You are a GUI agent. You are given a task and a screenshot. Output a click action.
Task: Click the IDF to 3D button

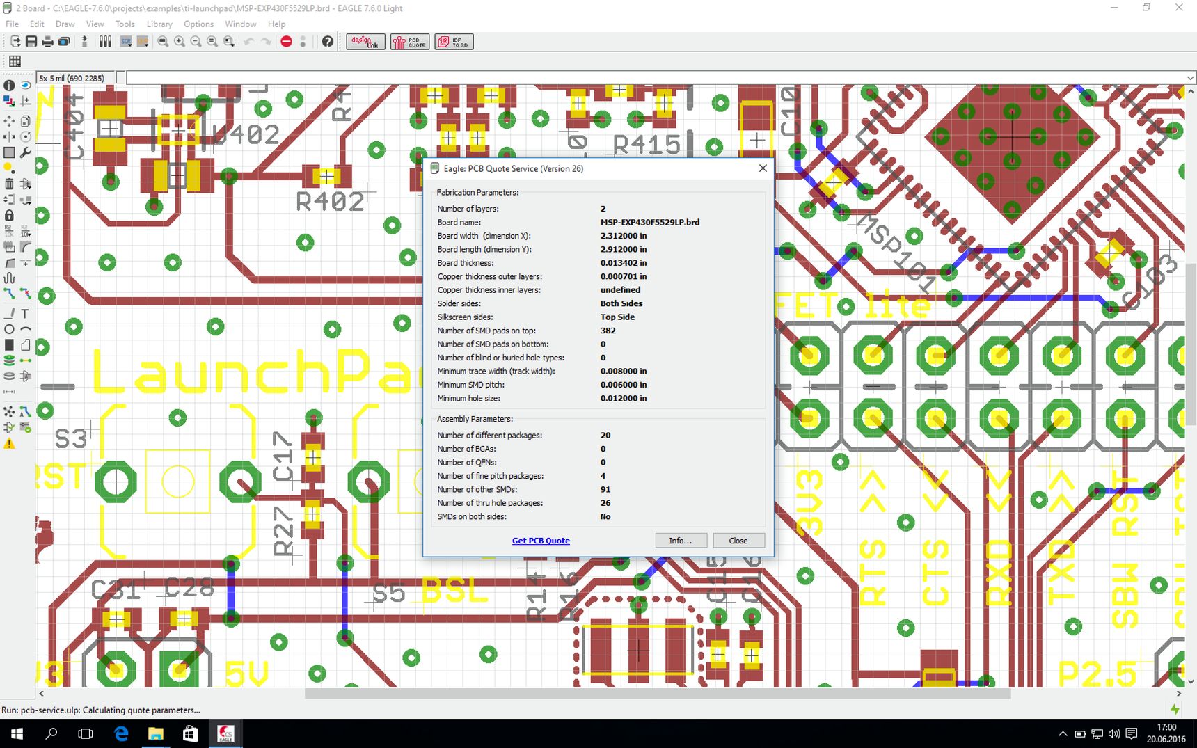(454, 42)
